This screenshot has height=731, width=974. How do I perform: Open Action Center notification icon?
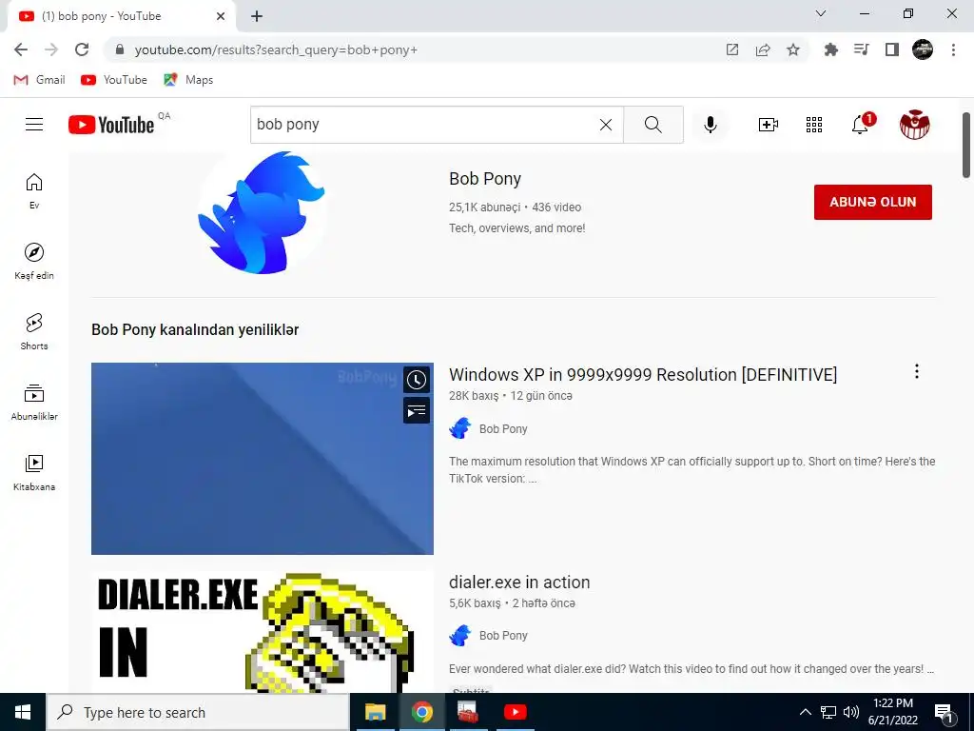pos(945,713)
